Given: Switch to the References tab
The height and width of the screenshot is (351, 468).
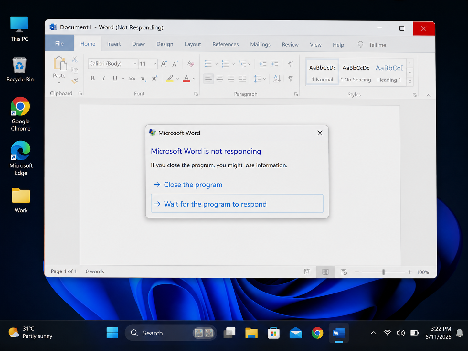Looking at the screenshot, I should pos(226,44).
